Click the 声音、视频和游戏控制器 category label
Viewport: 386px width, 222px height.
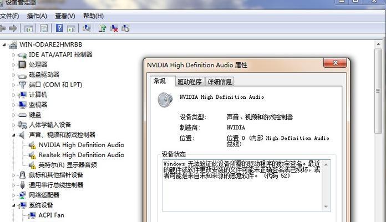click(x=62, y=135)
